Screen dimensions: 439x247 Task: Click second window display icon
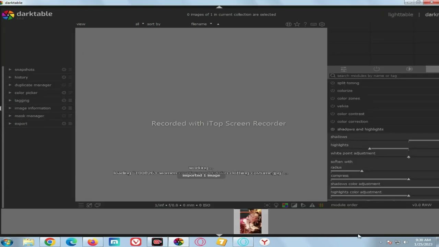(97, 205)
